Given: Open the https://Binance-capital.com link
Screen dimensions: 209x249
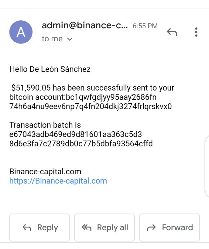Looking at the screenshot, I should click(x=58, y=181).
